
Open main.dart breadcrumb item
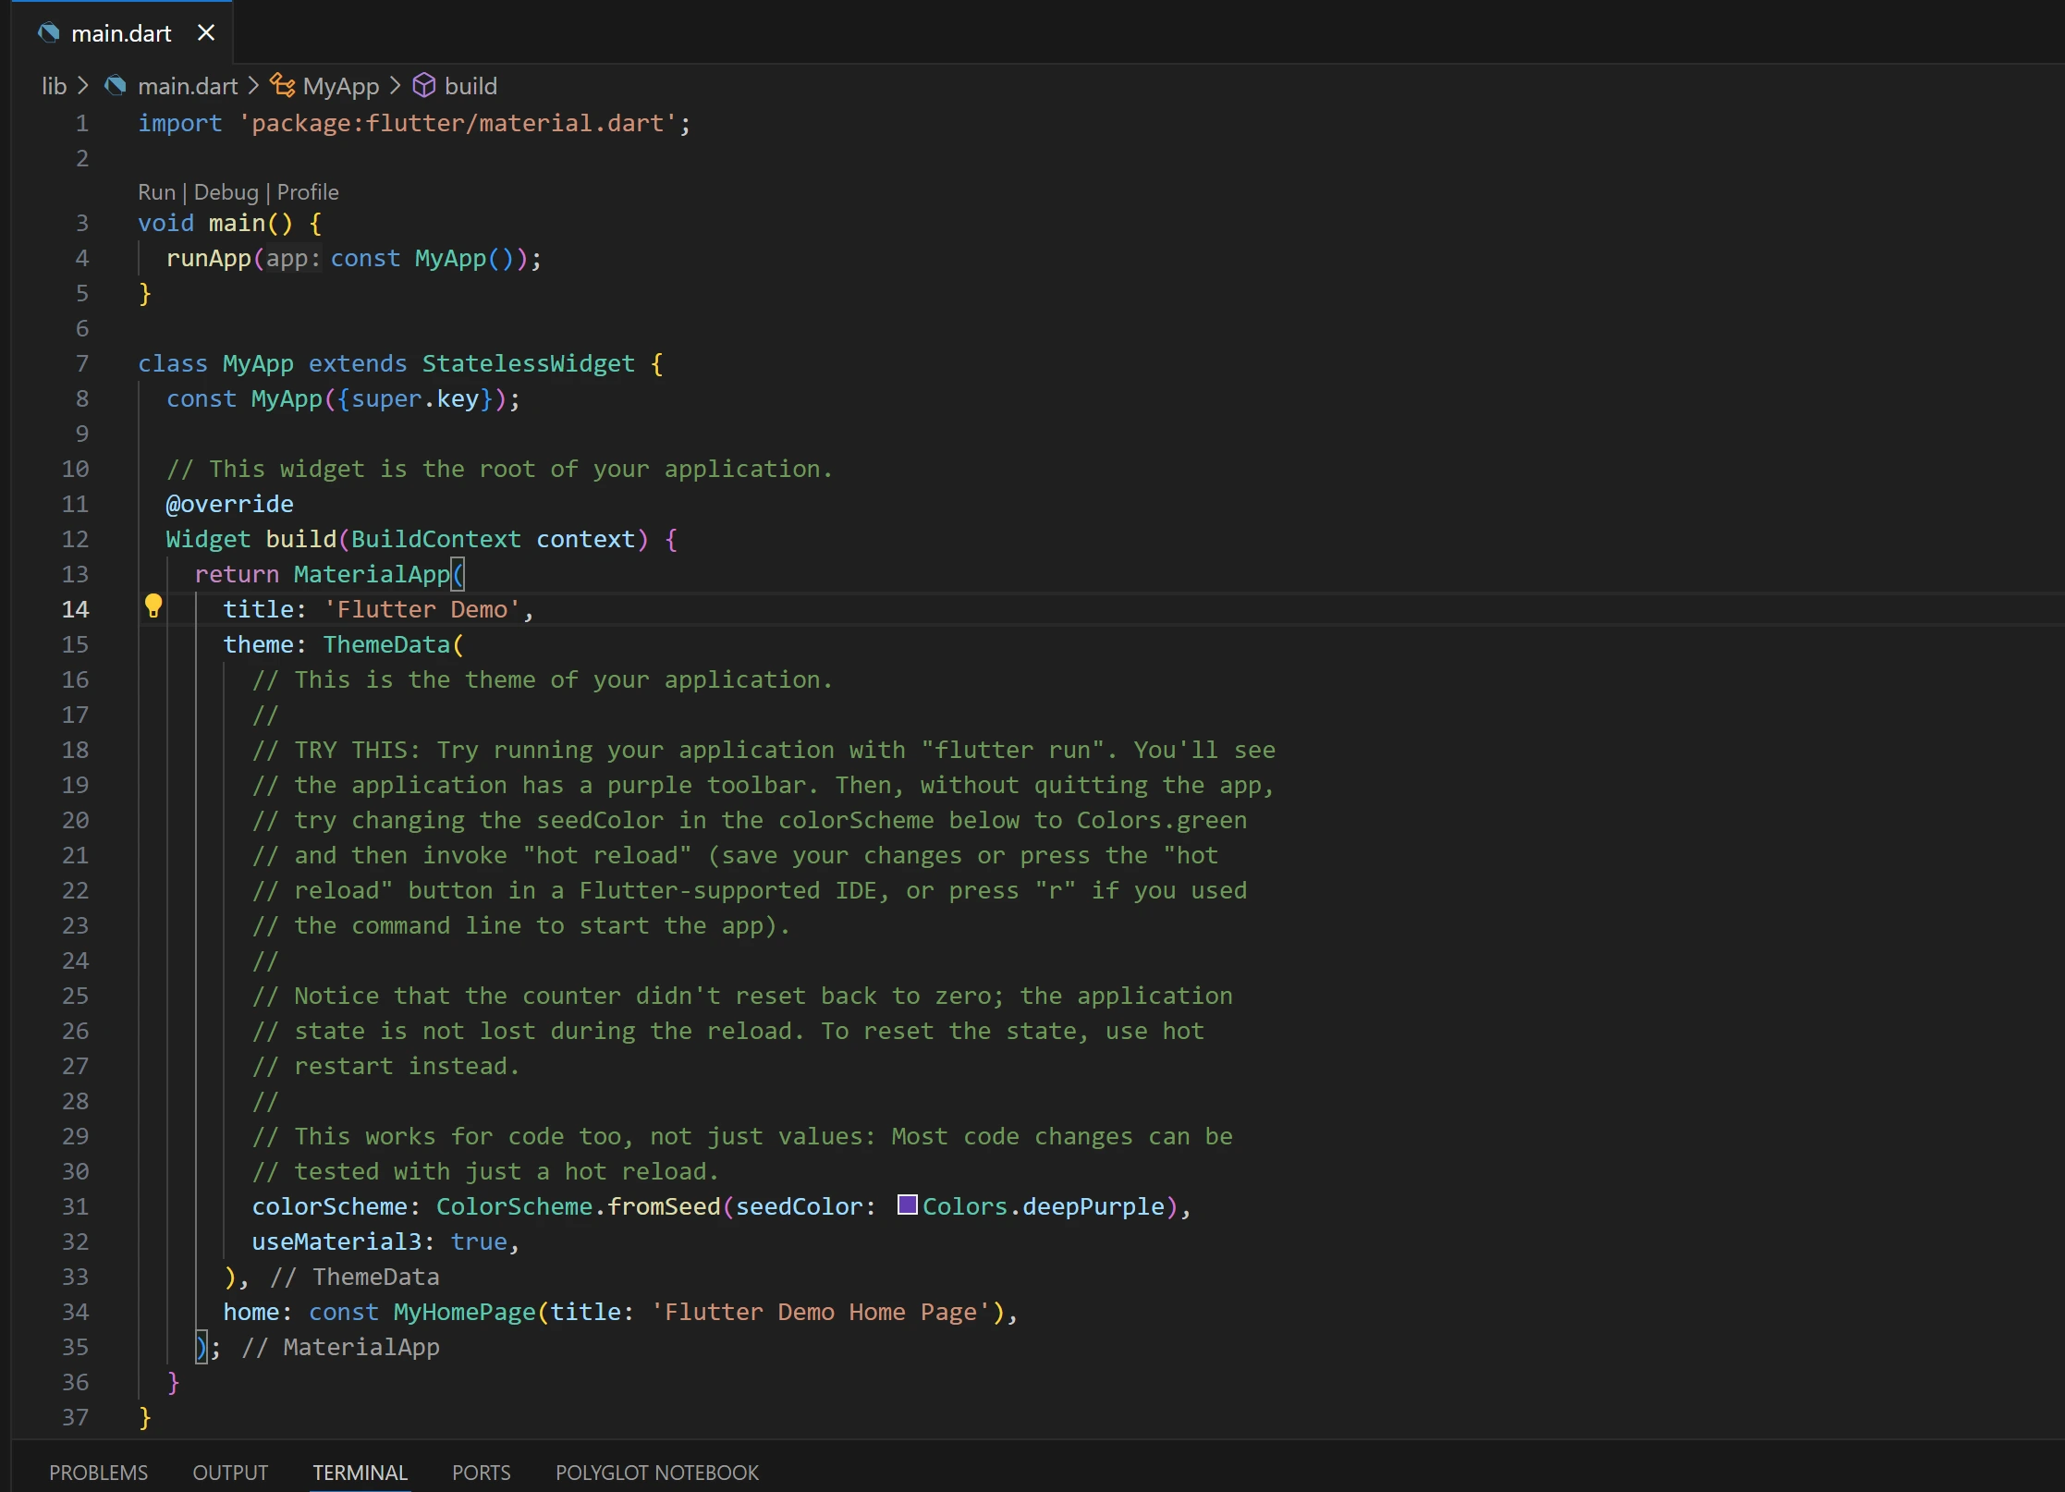(188, 86)
